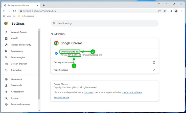The height and width of the screenshot is (113, 186).
Task: Open Downloads settings
Action: point(16,85)
